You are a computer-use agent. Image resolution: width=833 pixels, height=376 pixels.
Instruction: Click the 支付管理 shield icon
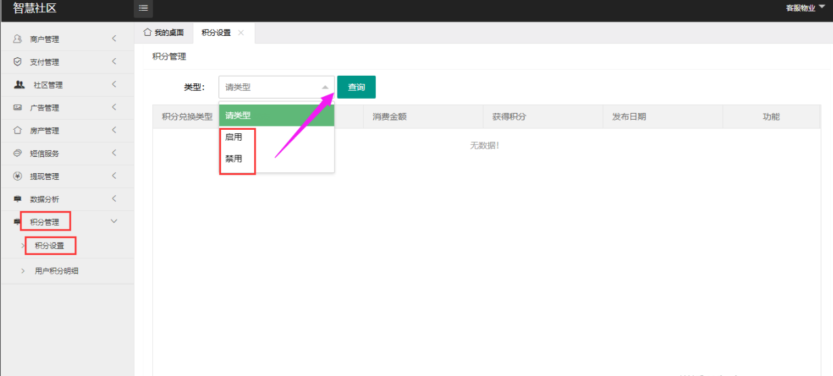18,62
